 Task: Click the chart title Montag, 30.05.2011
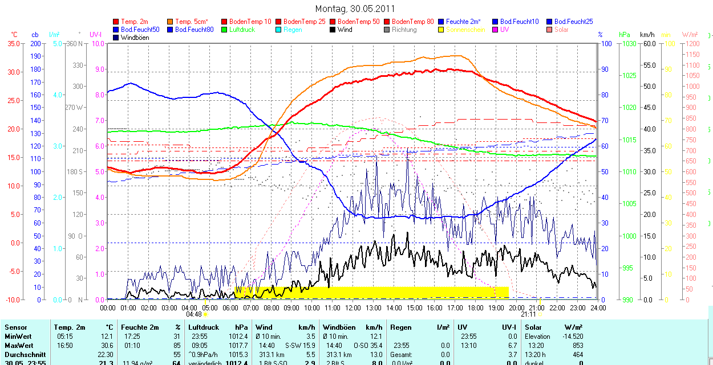click(x=354, y=9)
